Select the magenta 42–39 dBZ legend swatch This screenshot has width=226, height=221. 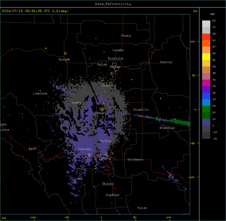pos(206,83)
